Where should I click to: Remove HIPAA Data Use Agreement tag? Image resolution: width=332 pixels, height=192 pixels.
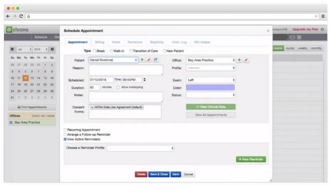[92, 107]
